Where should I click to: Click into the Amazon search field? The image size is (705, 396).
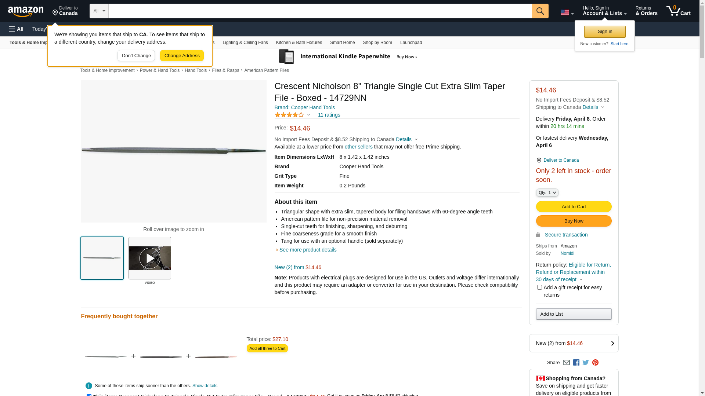tap(319, 11)
